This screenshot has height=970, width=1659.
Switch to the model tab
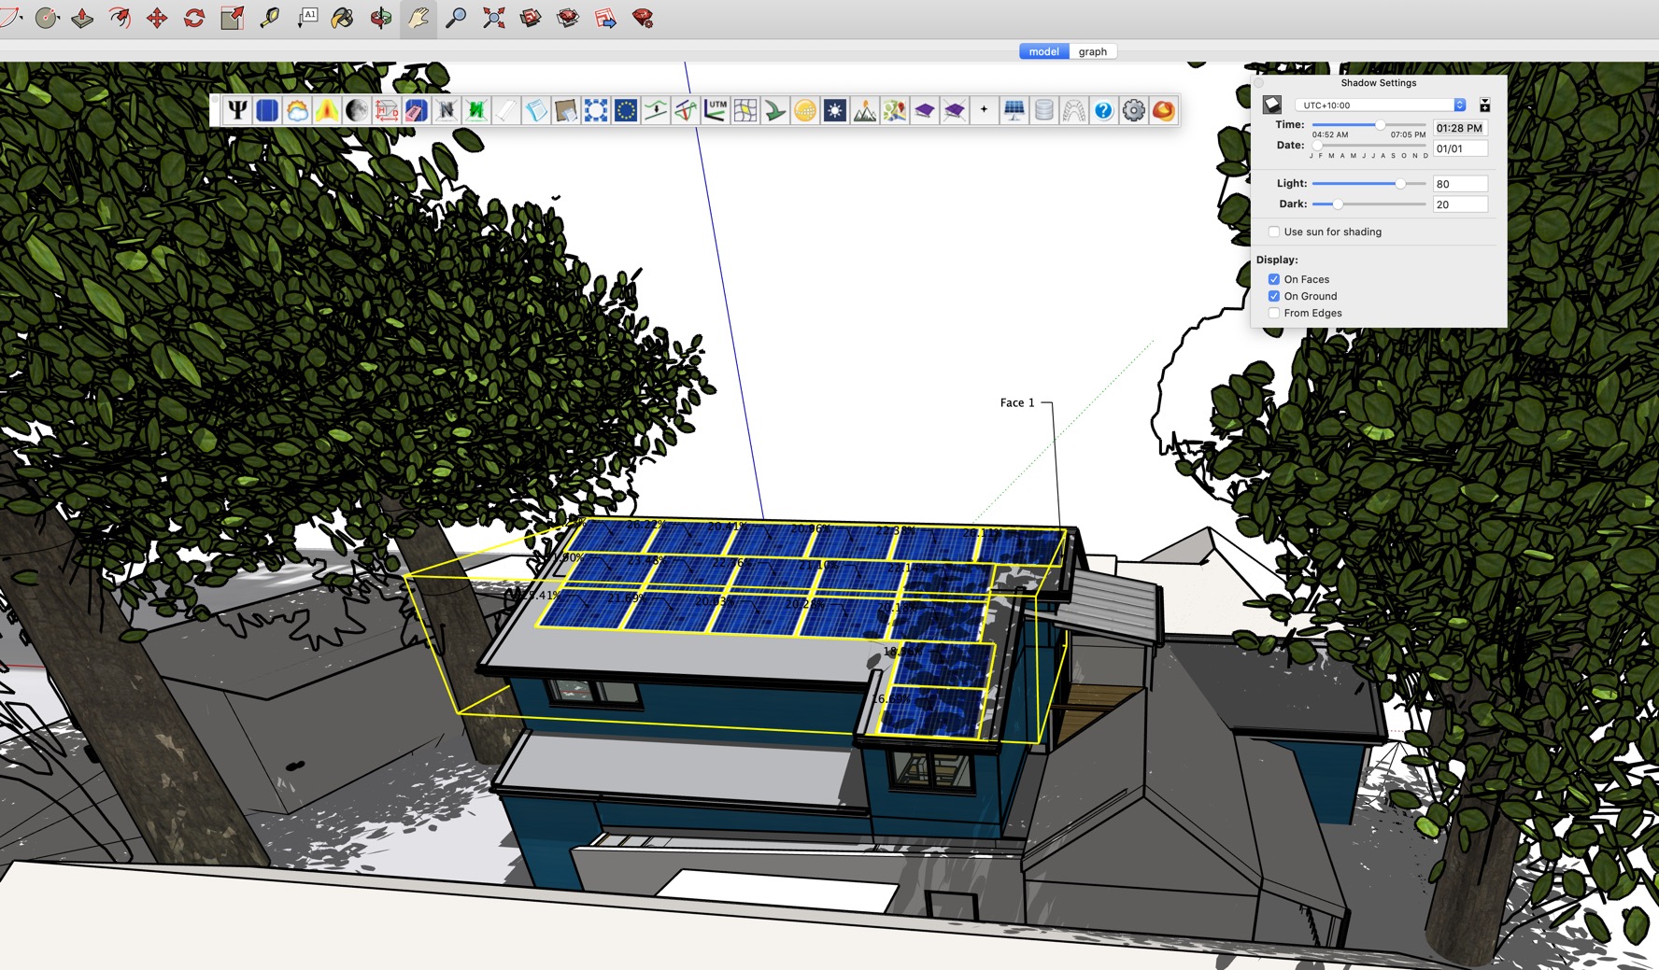[1043, 51]
